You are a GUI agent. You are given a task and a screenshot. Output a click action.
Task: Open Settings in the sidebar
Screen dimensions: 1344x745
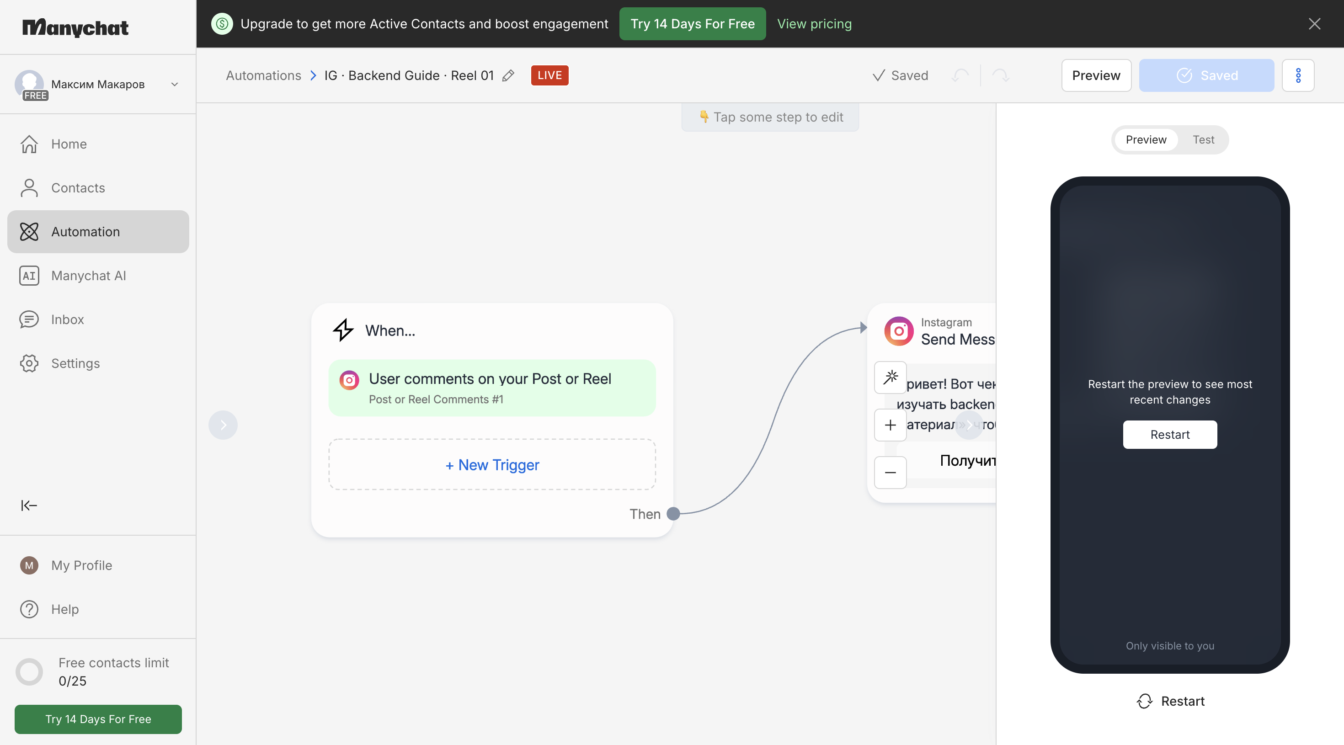98,363
